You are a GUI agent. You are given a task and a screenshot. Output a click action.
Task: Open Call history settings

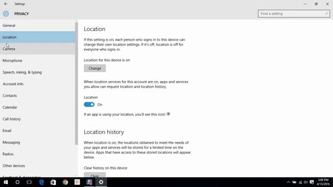click(x=37, y=119)
